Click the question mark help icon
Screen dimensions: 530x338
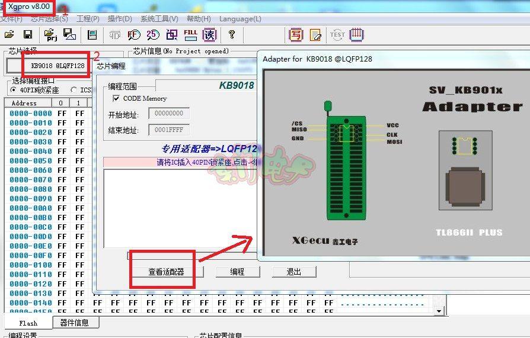pos(232,34)
